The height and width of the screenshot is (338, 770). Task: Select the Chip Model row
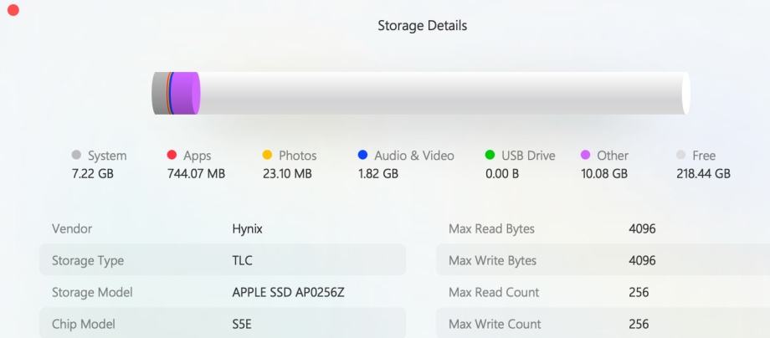[x=222, y=324]
